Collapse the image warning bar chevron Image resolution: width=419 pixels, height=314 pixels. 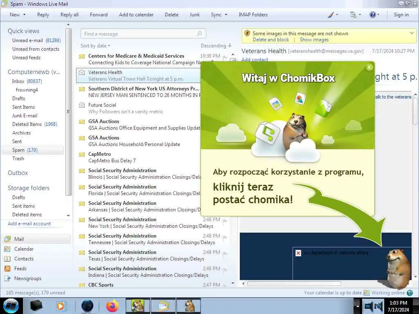coord(412,33)
